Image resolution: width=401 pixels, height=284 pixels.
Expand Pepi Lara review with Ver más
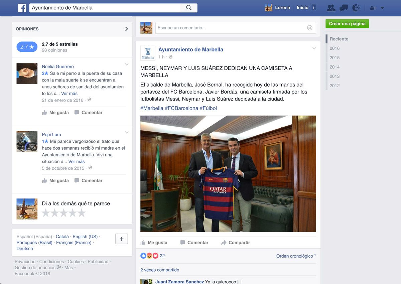pyautogui.click(x=77, y=162)
